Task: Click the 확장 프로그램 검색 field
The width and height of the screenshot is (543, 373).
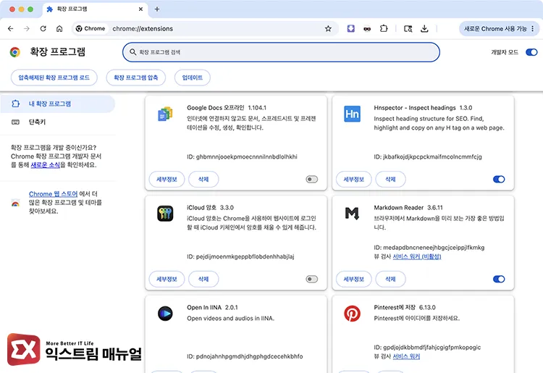Action: 281,52
